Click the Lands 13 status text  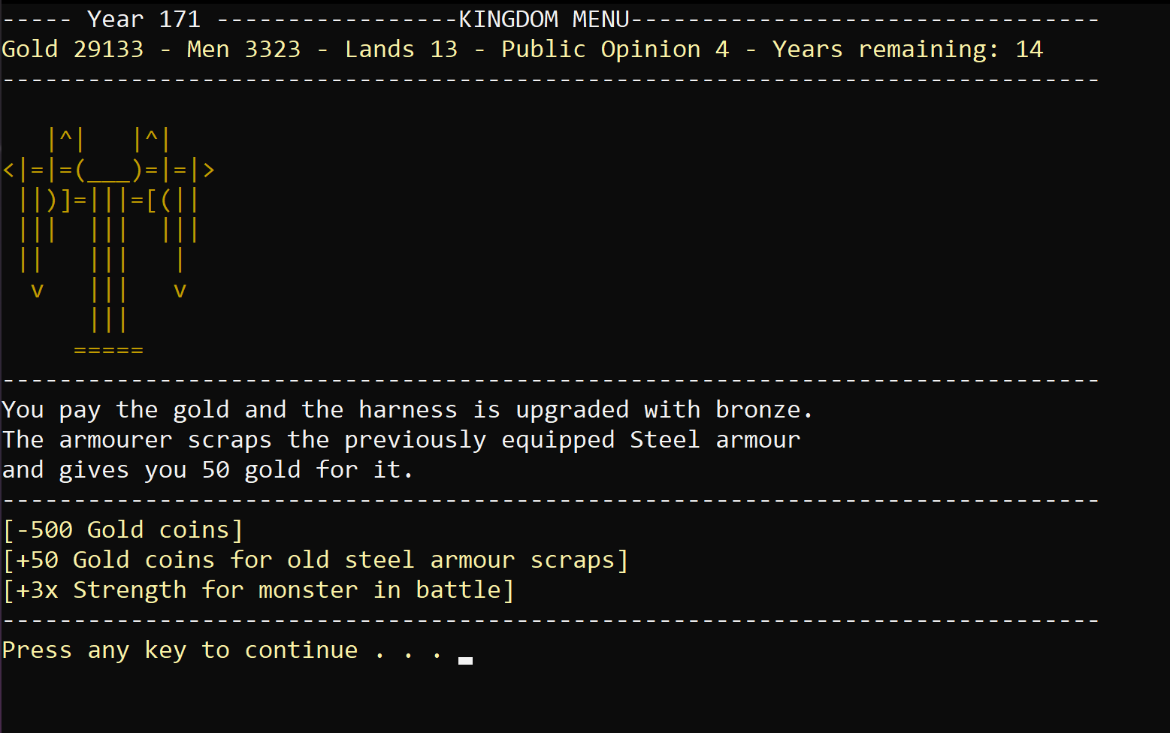click(401, 49)
